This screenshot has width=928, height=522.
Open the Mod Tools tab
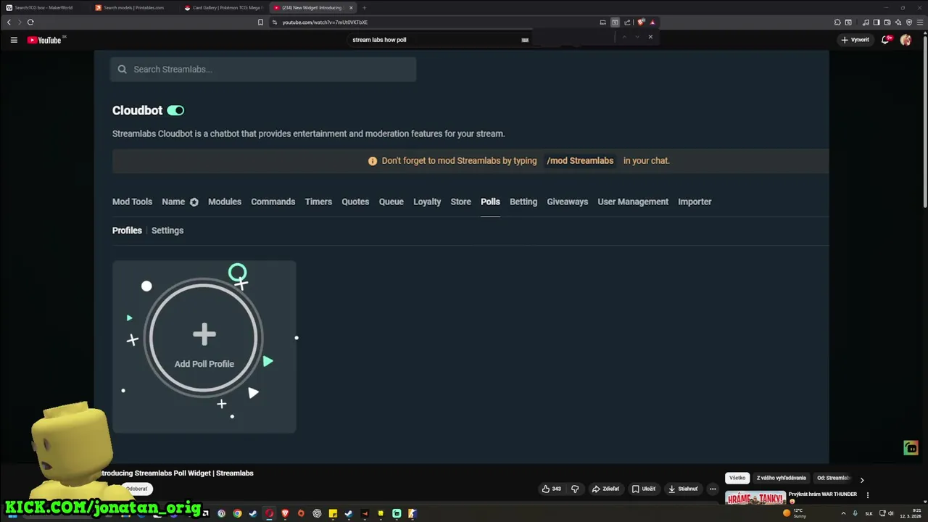[x=132, y=202]
